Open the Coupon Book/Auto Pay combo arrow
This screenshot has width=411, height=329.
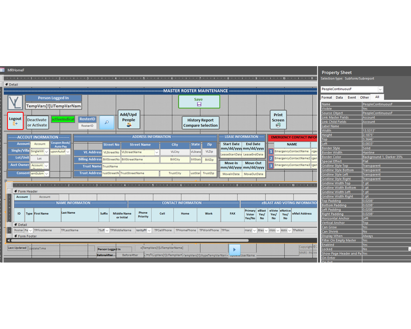coord(68,151)
